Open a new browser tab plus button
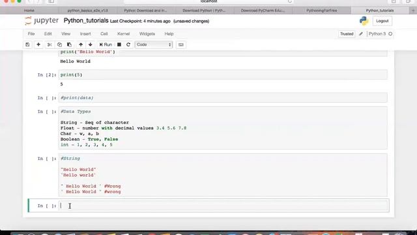417x235 pixels. (x=413, y=10)
